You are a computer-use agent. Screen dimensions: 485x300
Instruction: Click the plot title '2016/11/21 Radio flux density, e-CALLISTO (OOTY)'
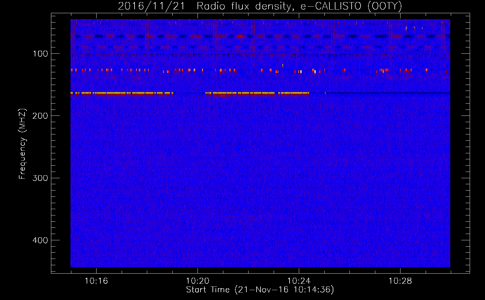tap(260, 6)
